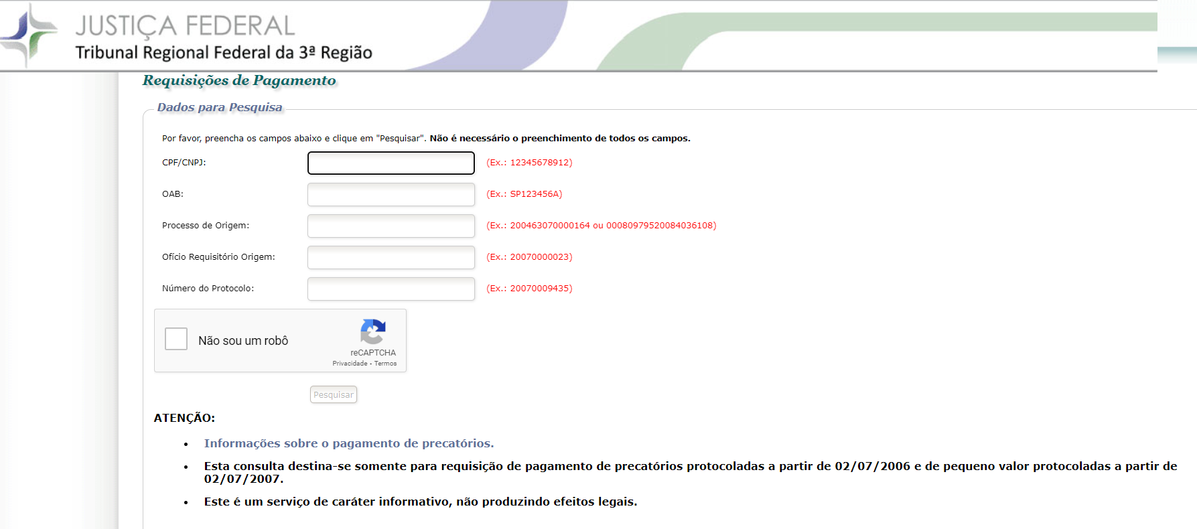
Task: Click the "Requisições de Pagamento" page heading
Action: (x=239, y=80)
